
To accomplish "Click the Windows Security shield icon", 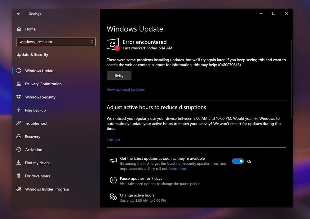I will 19,97.
